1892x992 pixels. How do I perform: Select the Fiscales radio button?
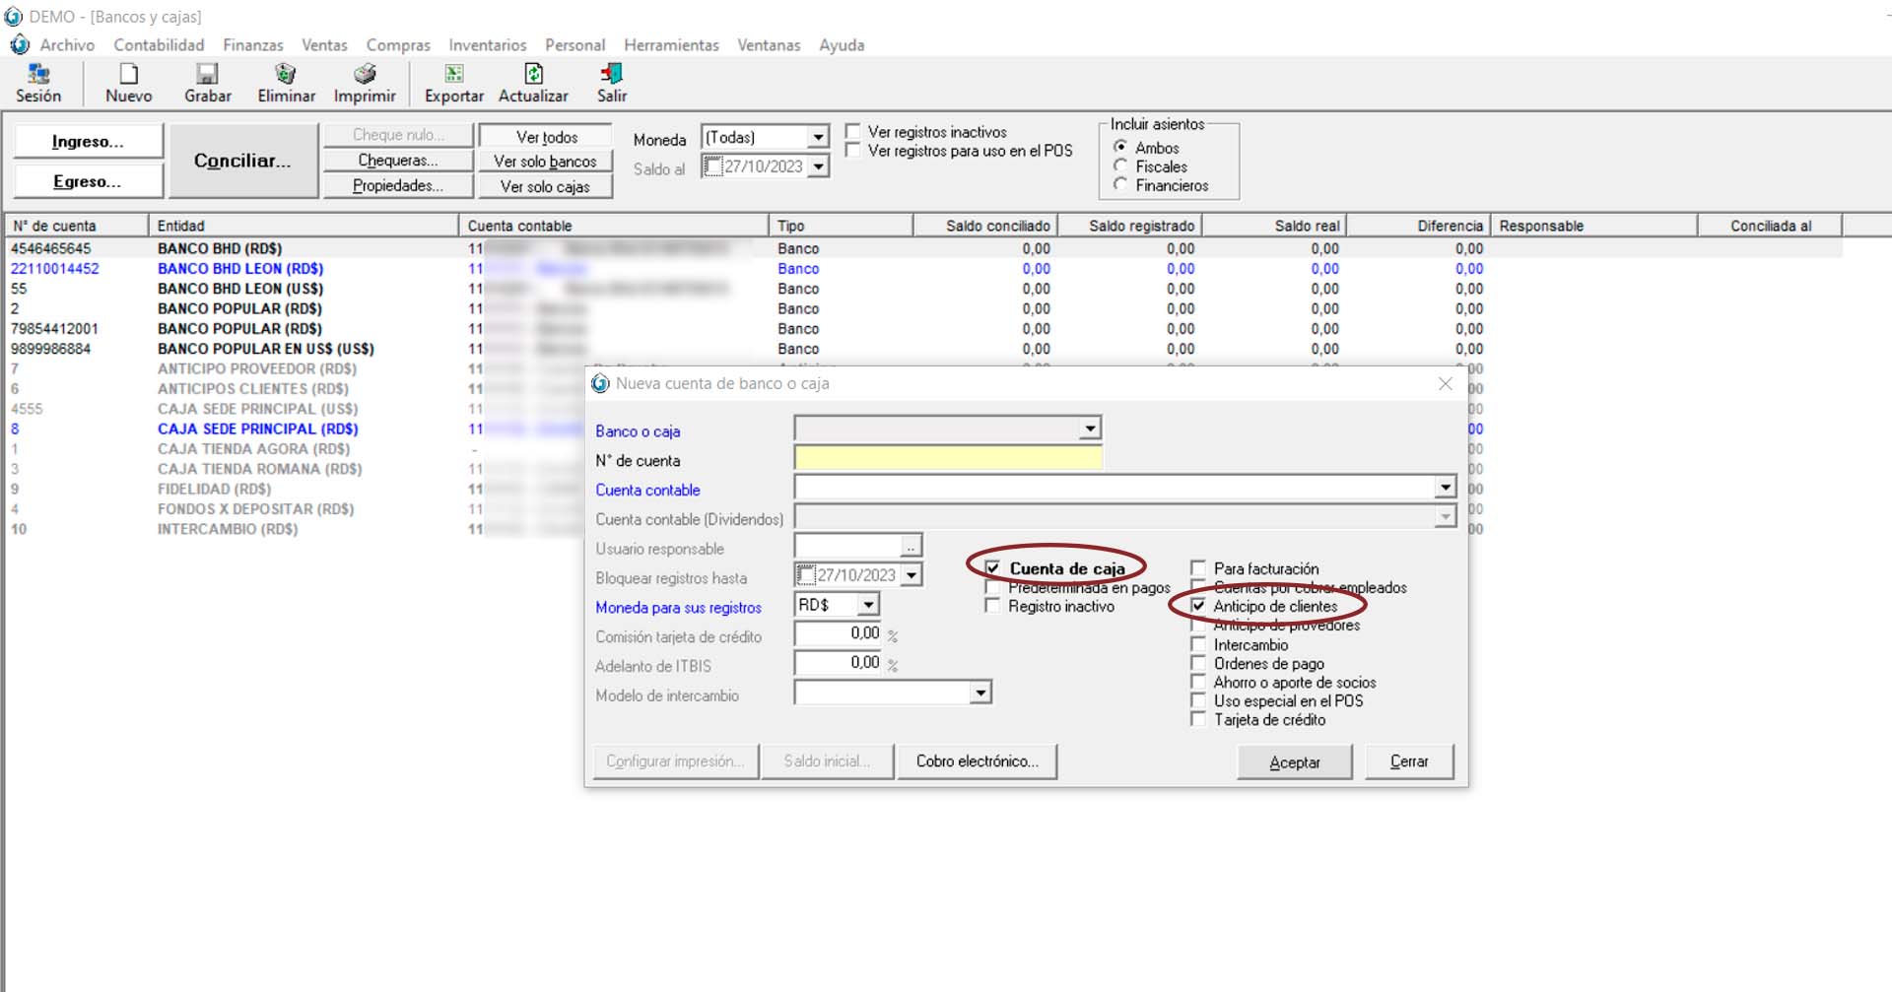click(x=1120, y=166)
